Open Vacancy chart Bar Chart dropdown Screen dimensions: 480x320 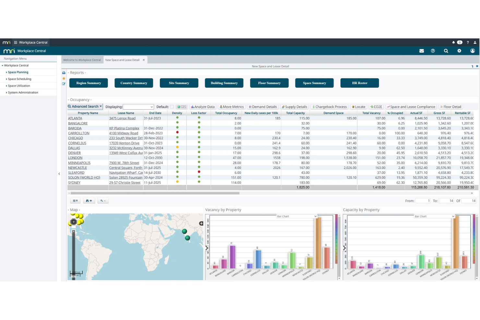297,216
